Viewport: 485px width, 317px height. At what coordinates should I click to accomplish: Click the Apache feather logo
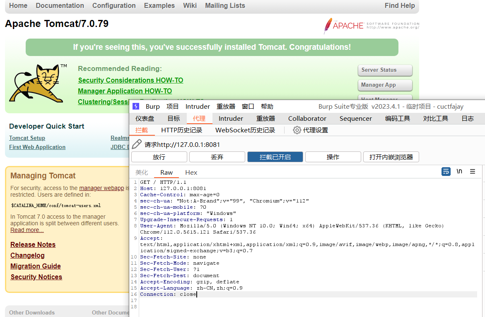click(x=329, y=26)
